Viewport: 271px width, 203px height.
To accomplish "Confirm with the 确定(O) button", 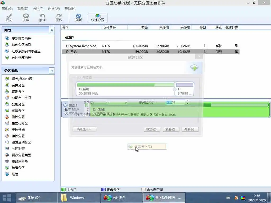I will [152, 129].
